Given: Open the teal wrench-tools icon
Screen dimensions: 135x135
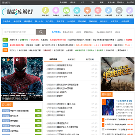Looking at the screenshot, I should [x=77, y=10].
